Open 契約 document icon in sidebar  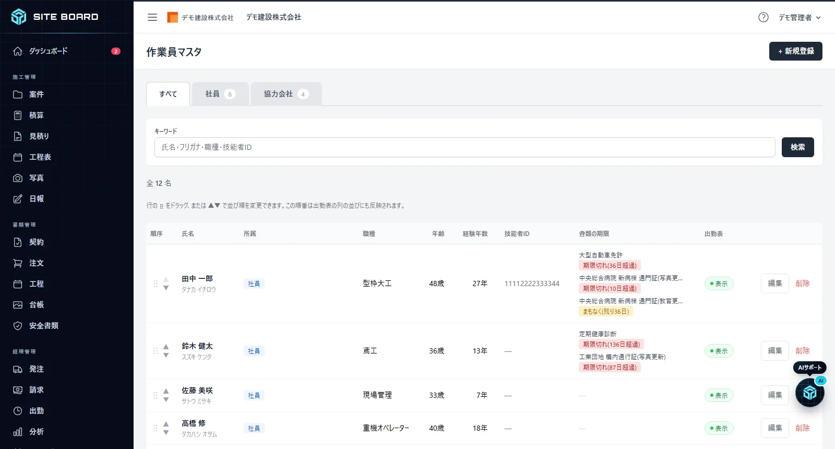coord(18,242)
